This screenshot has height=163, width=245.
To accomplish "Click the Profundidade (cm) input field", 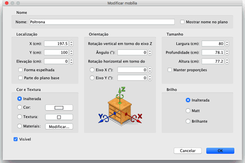I will pos(213,53).
